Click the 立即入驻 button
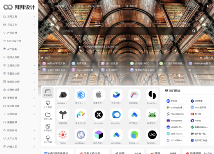The width and height of the screenshot is (214, 154). (206, 57)
